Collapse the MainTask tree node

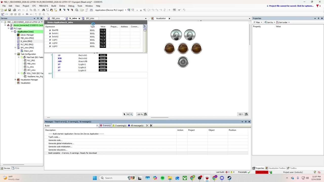(x=18, y=57)
